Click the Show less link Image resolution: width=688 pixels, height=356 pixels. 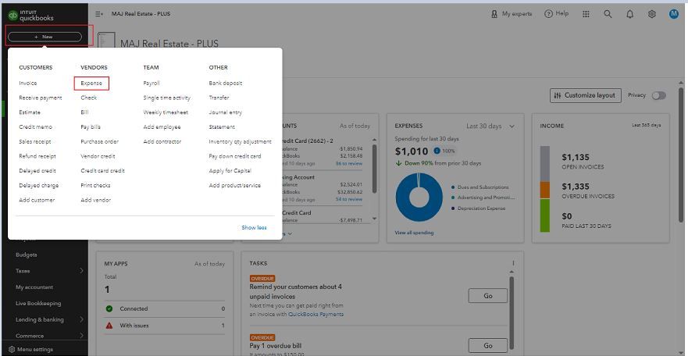[x=254, y=227]
